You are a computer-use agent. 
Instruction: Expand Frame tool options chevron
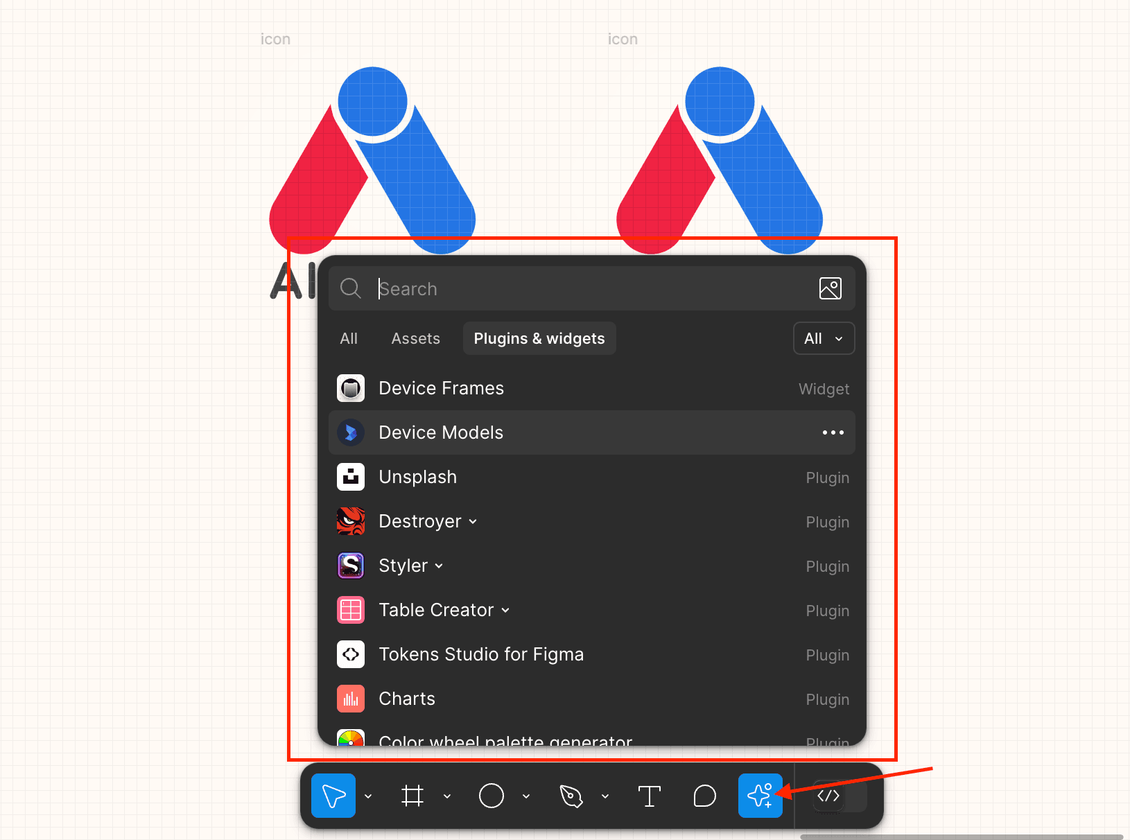tap(447, 796)
